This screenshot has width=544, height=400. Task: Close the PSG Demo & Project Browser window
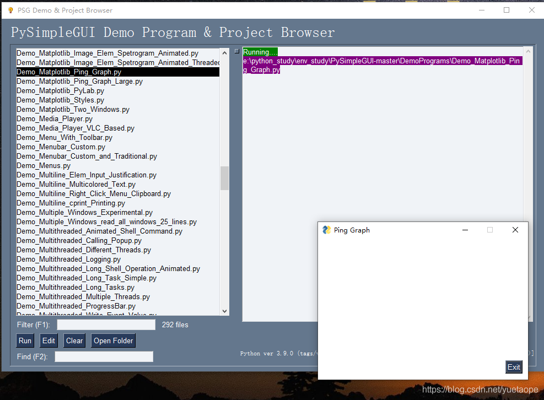(531, 10)
